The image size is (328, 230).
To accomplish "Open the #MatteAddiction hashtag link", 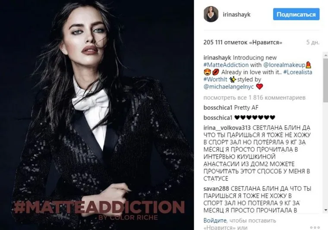I will click(x=226, y=65).
